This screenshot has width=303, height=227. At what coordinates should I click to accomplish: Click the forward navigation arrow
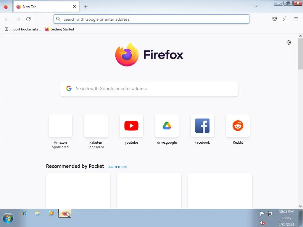pyautogui.click(x=18, y=19)
